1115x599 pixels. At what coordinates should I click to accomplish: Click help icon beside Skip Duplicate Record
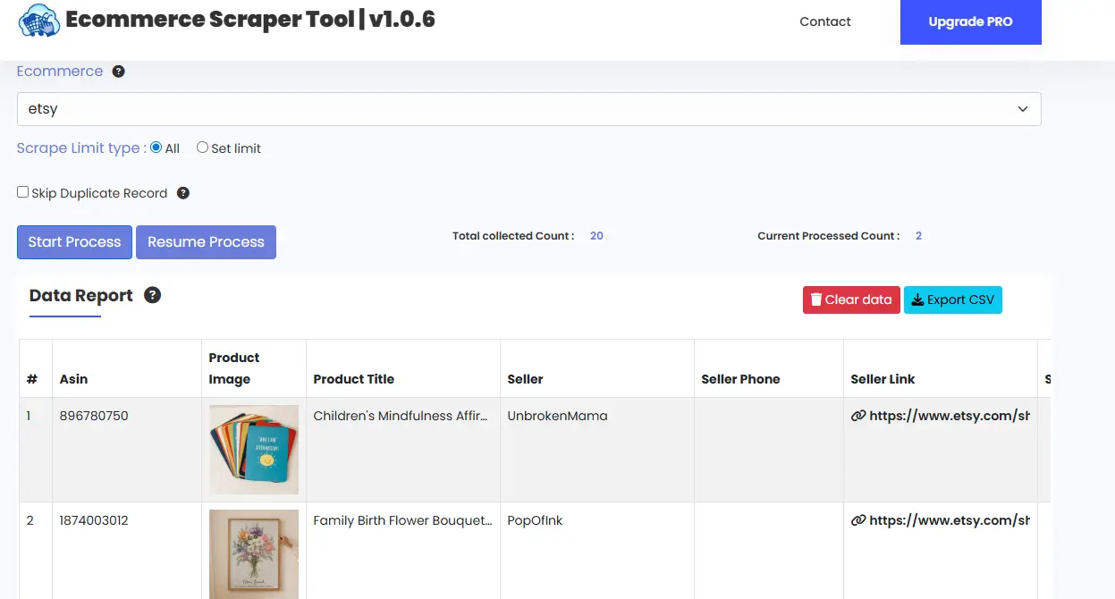(x=183, y=191)
